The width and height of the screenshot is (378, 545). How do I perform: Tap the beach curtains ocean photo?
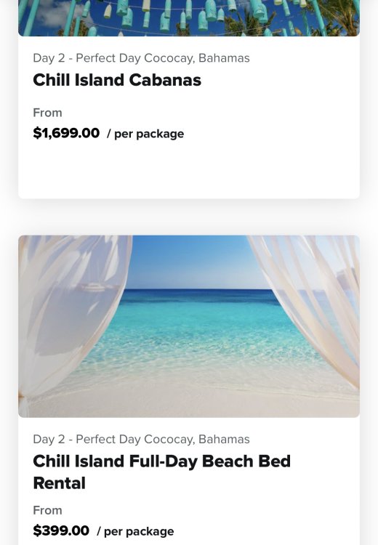(189, 326)
